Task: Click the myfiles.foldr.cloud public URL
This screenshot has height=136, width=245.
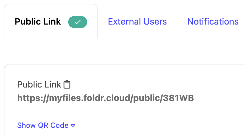Action: (x=105, y=98)
